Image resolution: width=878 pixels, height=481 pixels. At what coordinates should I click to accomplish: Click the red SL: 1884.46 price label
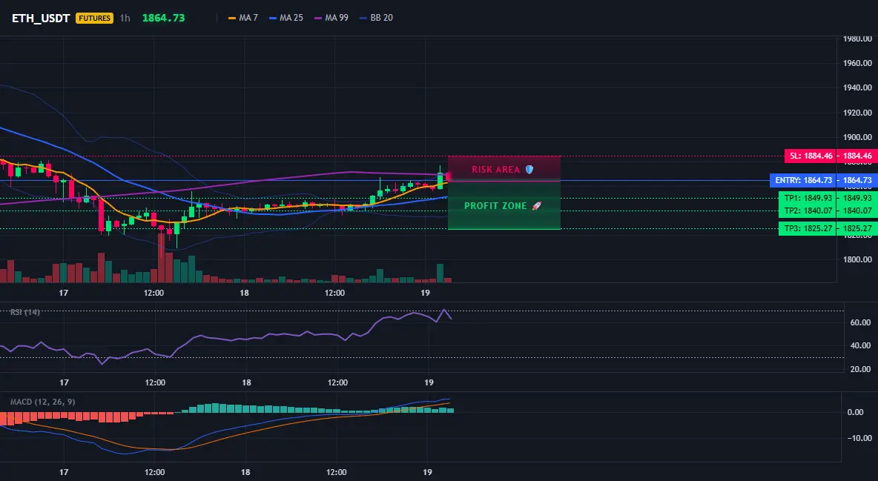[811, 156]
